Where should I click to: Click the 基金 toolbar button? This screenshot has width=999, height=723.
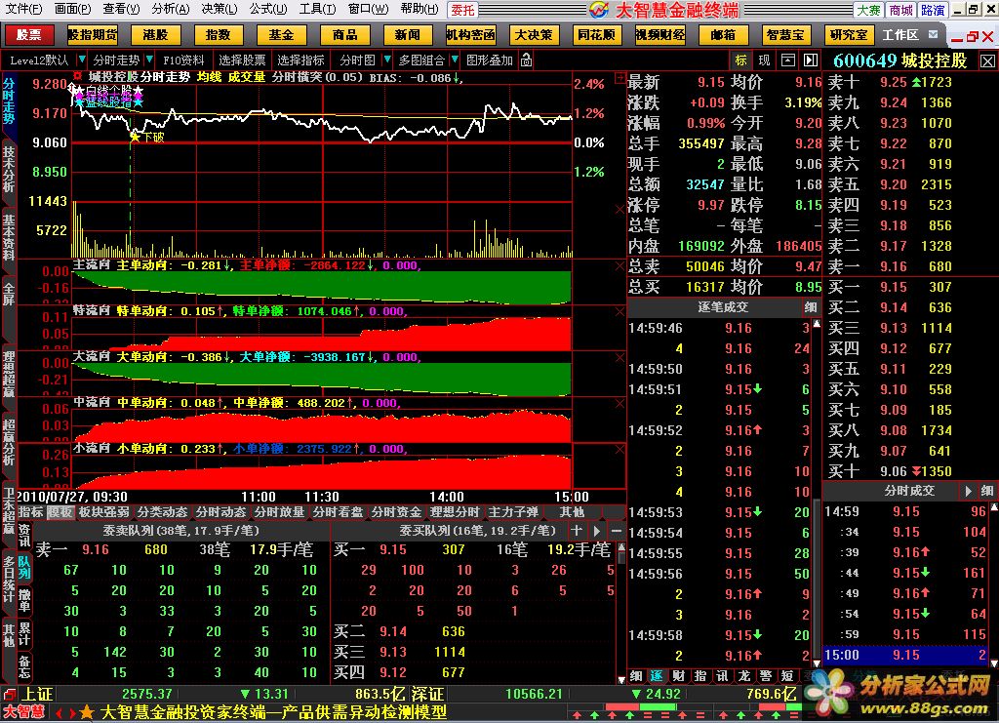tap(281, 35)
